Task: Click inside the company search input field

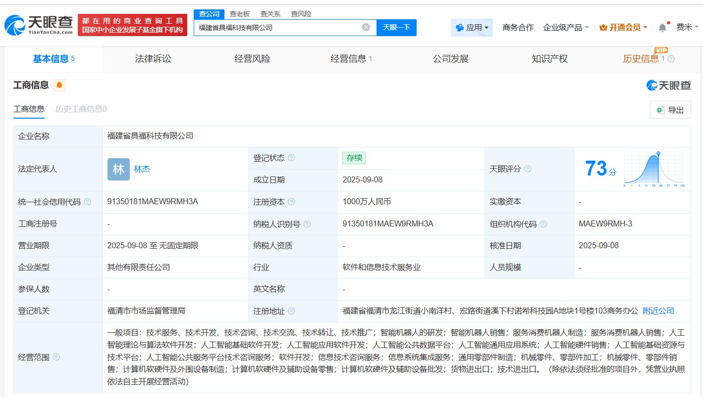Action: click(277, 27)
